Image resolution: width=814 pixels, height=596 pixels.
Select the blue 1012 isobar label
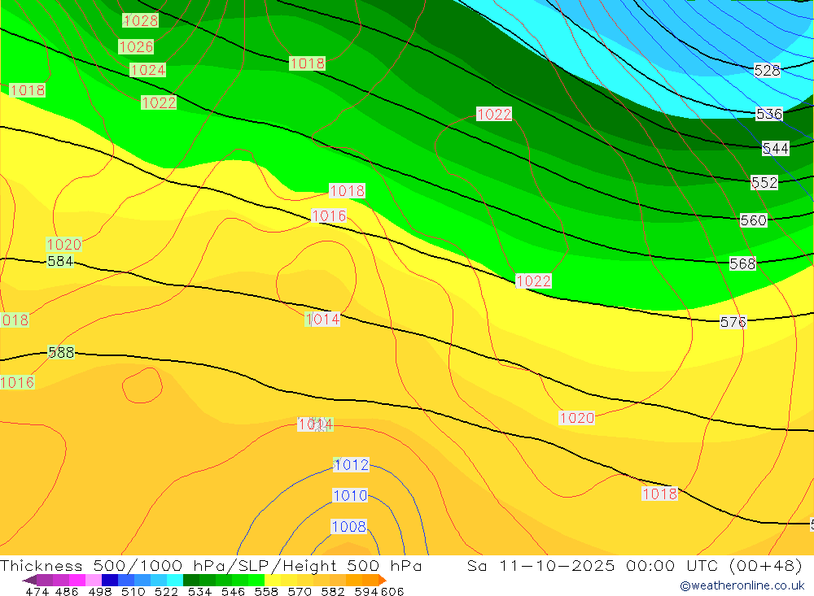click(352, 465)
